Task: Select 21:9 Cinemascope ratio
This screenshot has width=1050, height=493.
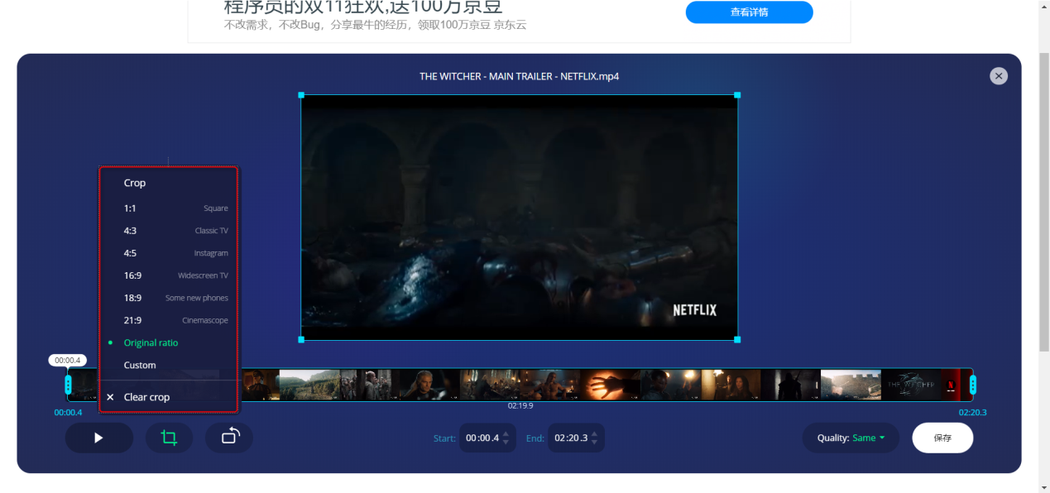Action: [x=169, y=320]
